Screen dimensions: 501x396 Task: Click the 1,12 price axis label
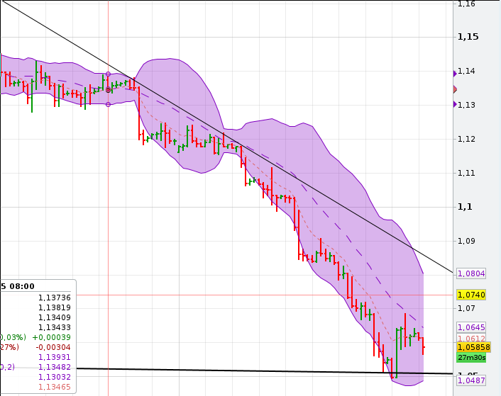(466, 139)
